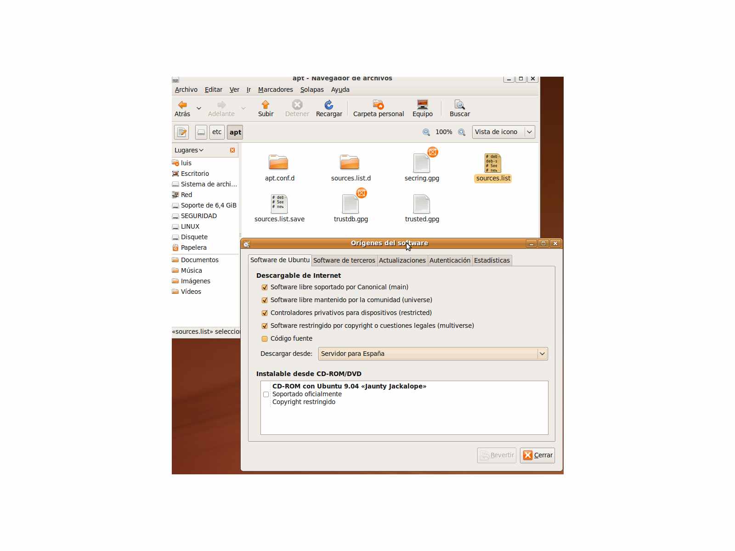This screenshot has width=735, height=551.
Task: Switch to the Actualizaciones tab
Action: click(402, 260)
